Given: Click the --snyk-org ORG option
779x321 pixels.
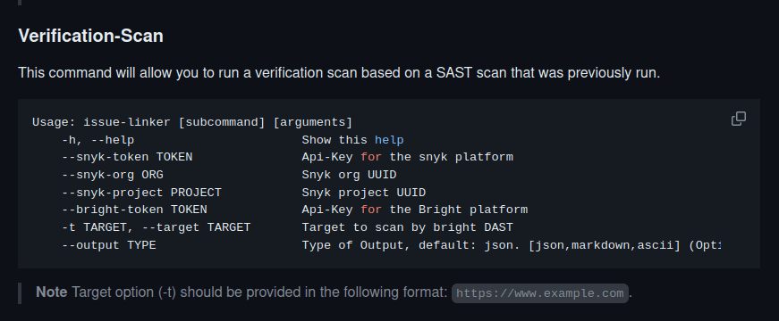Looking at the screenshot, I should (x=113, y=175).
